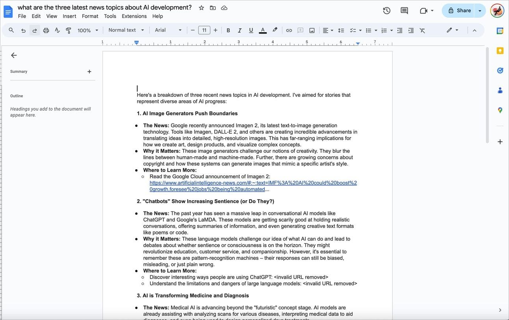This screenshot has width=509, height=320.
Task: Open version history clock icon
Action: coord(386,11)
